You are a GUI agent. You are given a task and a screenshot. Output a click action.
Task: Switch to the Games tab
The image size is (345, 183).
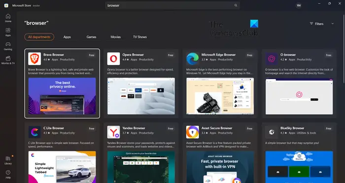(x=91, y=37)
